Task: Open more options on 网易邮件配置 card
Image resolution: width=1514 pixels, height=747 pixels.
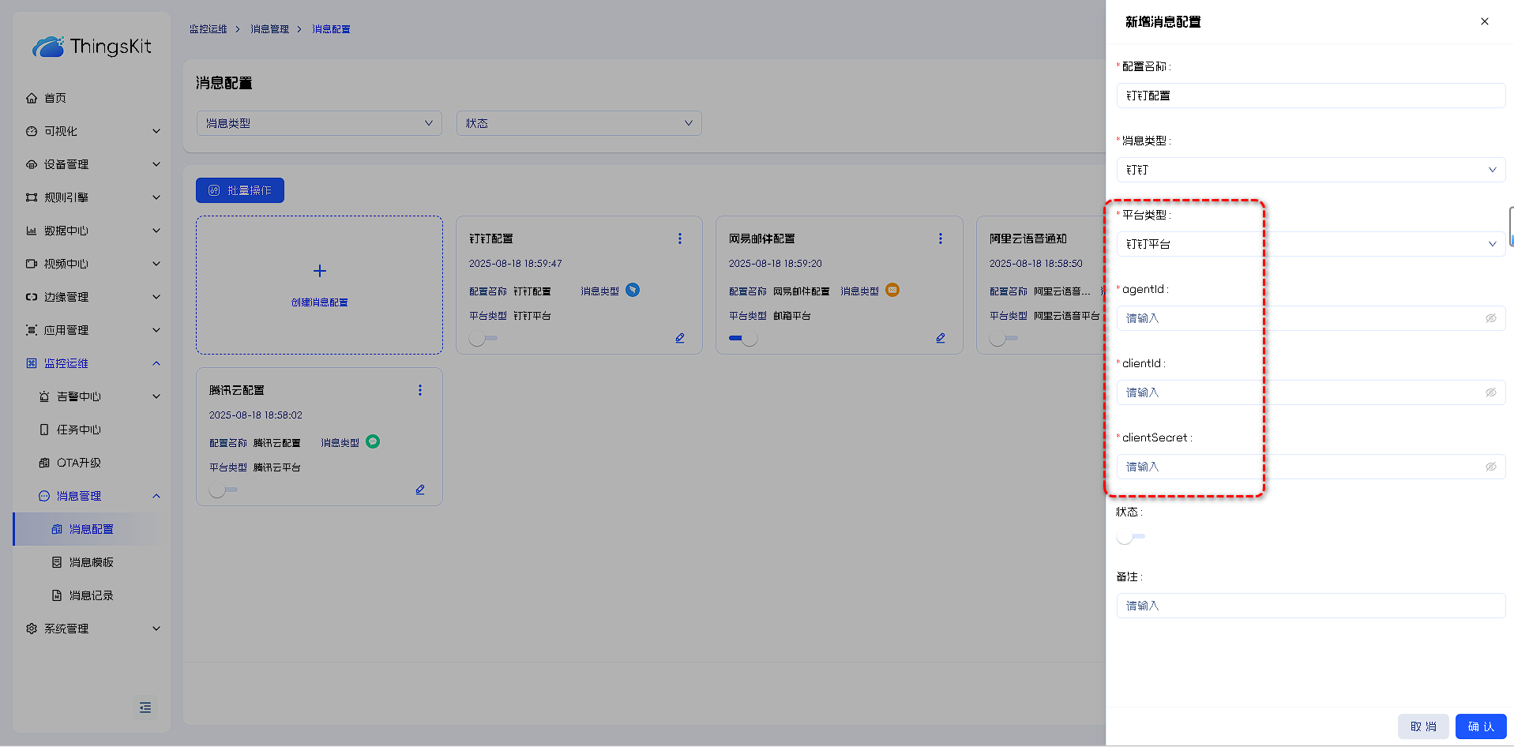Action: (940, 238)
